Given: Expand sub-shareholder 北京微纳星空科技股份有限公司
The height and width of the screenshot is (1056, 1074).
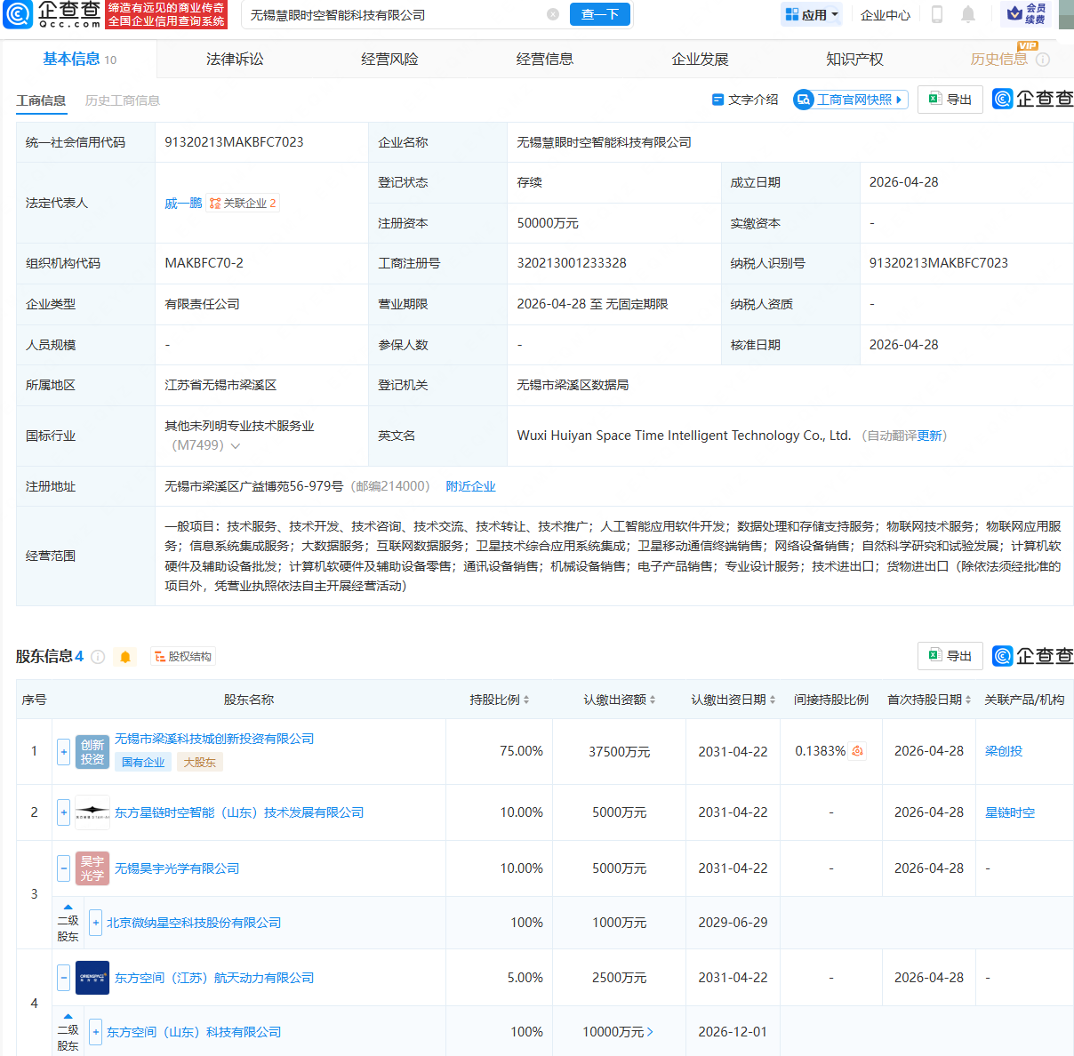Looking at the screenshot, I should coord(96,923).
